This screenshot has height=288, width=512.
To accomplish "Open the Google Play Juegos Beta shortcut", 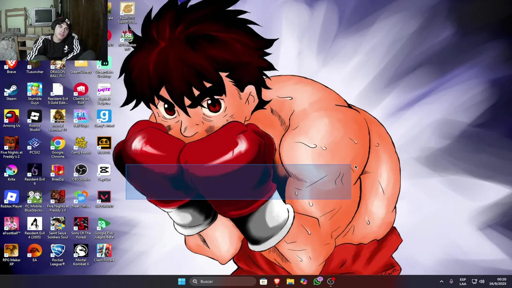I will pos(104,228).
